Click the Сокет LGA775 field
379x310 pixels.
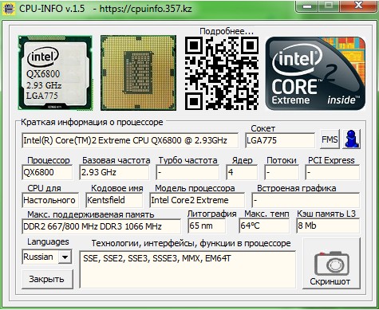(x=280, y=140)
